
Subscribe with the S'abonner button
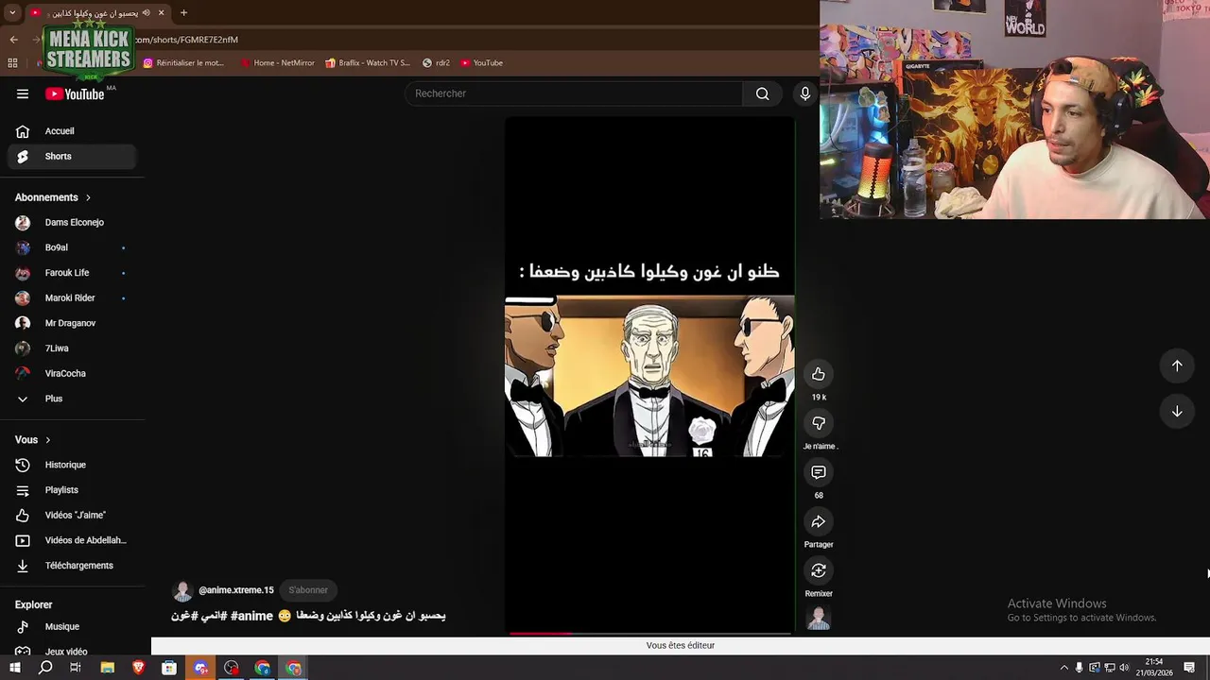[308, 590]
